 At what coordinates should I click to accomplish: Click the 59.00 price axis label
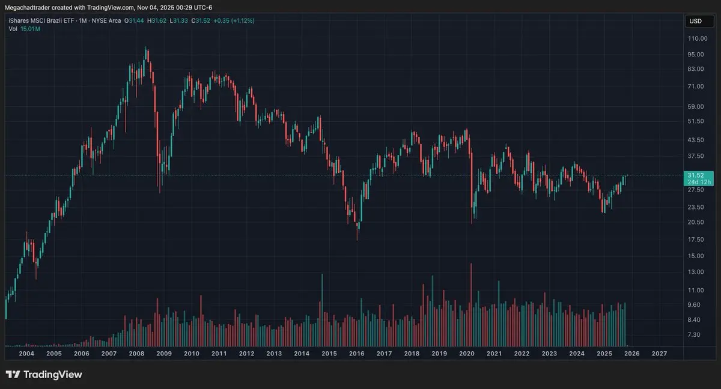(x=696, y=107)
